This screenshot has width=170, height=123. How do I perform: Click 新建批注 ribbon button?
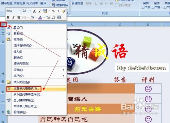[78, 3]
